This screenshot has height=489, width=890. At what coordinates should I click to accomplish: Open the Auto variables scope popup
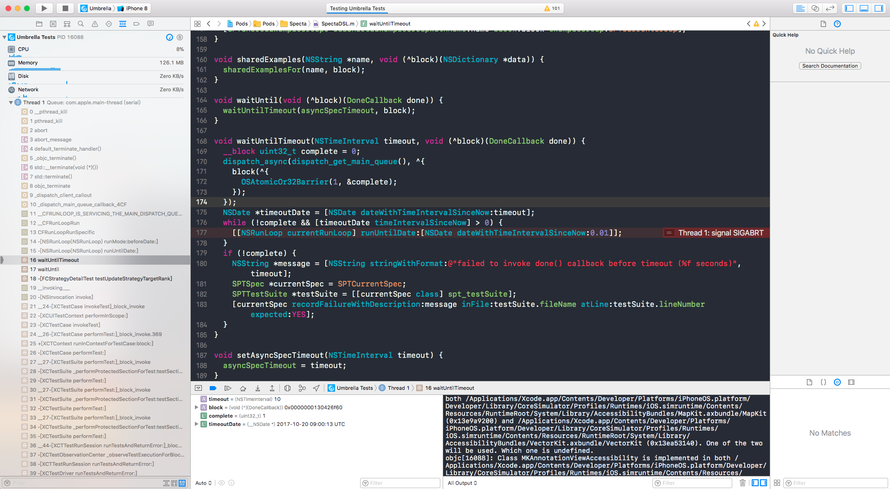tap(204, 483)
